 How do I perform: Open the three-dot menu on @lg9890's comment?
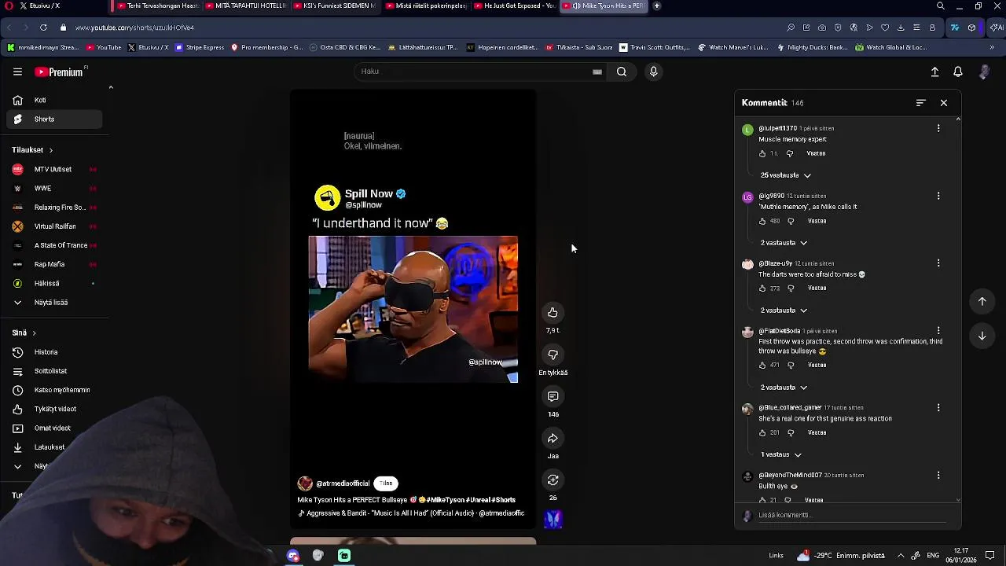(938, 196)
